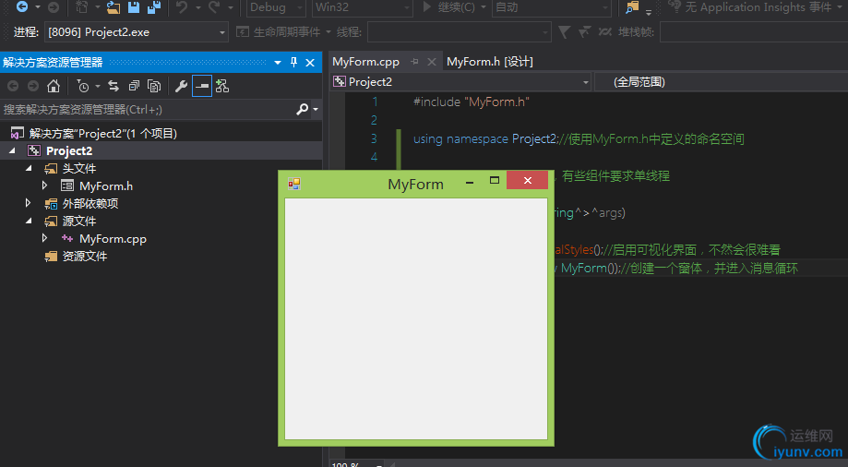The image size is (848, 467).
Task: Click the Navigate Backward arrow in top toolbar
Action: click(x=22, y=6)
